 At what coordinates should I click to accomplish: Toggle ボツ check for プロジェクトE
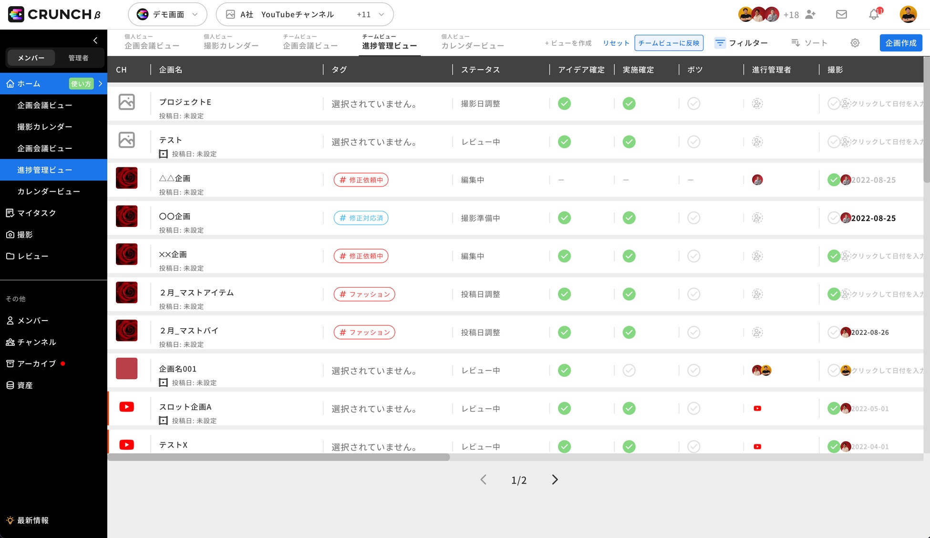[x=693, y=103]
